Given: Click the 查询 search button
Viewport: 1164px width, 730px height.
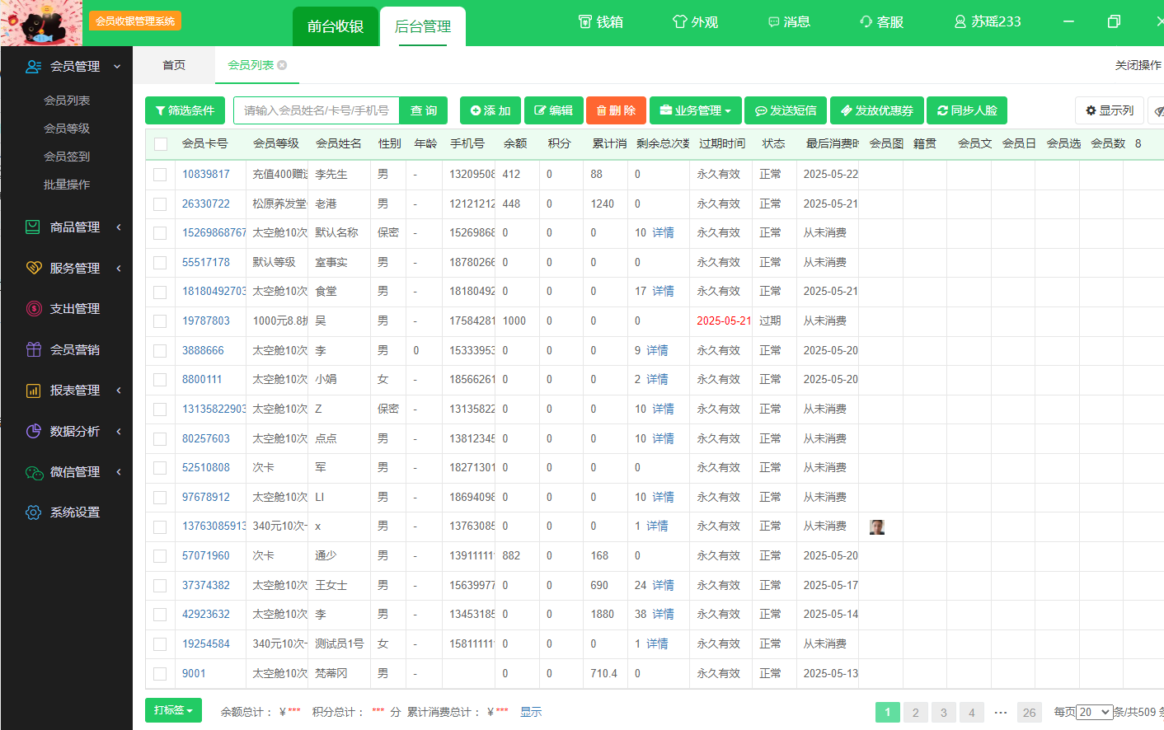Looking at the screenshot, I should [x=424, y=110].
